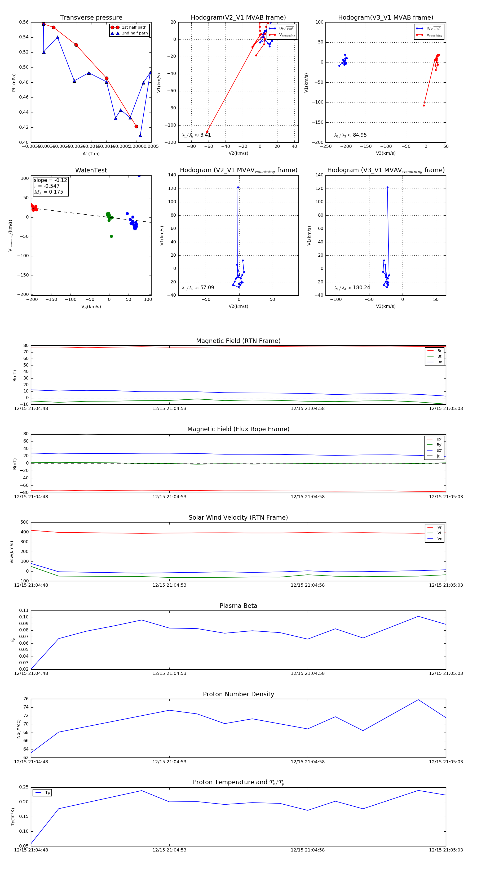This screenshot has width=477, height=874.
Task: Select the "Vn" legend entry
Action: tap(435, 539)
